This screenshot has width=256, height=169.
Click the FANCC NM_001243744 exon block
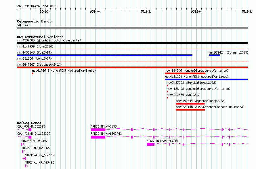coord(150,144)
